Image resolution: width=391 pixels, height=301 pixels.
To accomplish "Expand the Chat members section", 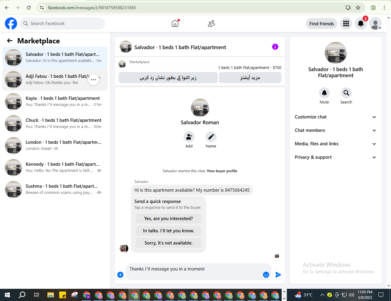I will click(336, 130).
